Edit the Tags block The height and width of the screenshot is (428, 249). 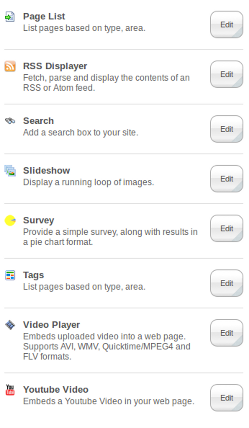click(226, 283)
